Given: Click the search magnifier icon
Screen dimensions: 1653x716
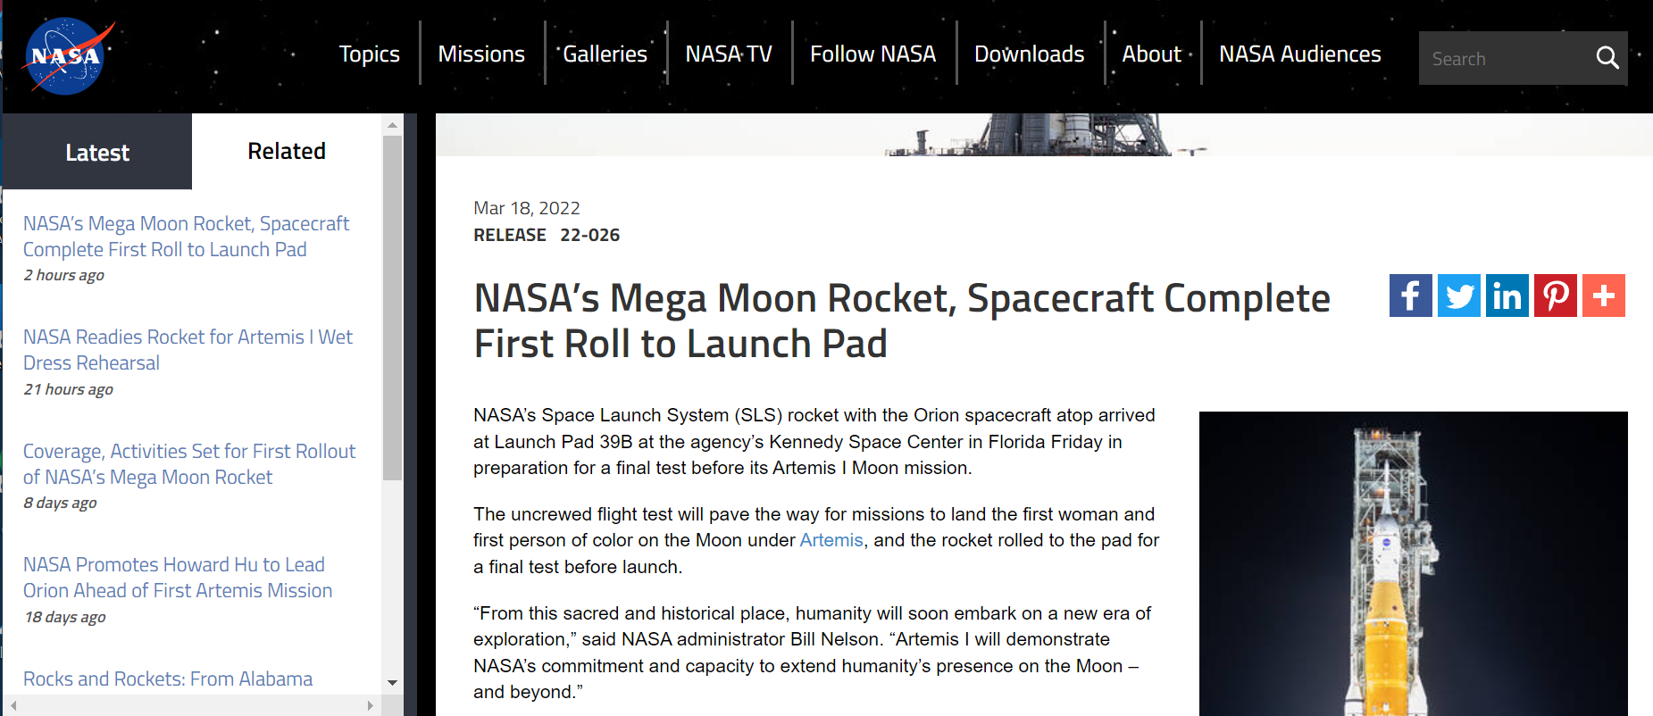Looking at the screenshot, I should click(1607, 59).
